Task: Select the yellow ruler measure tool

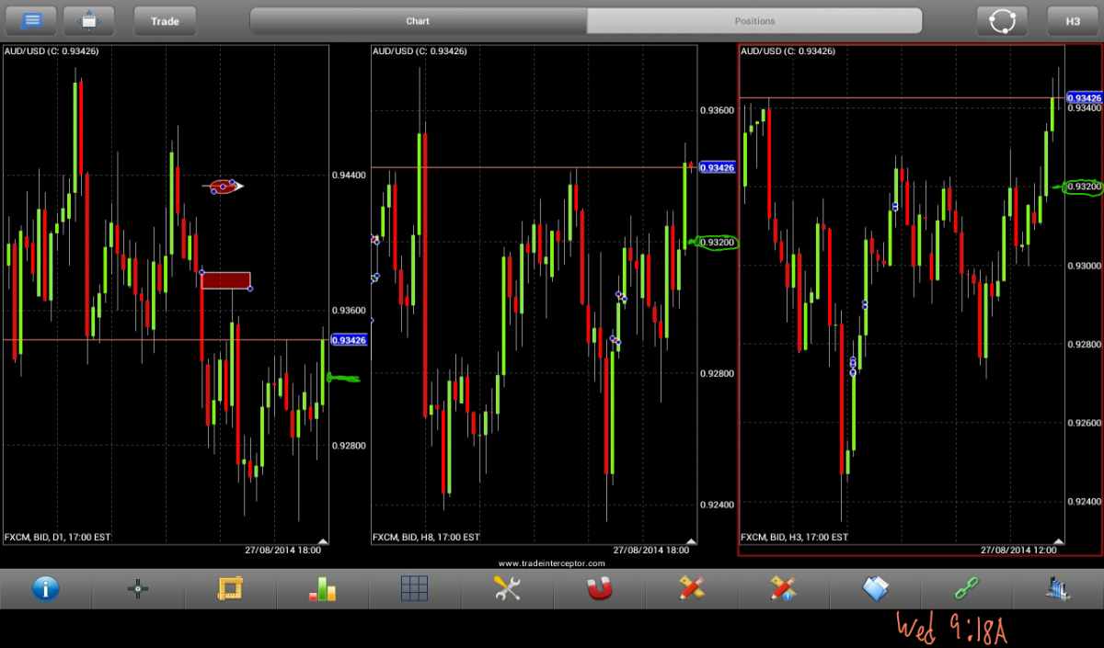Action: (x=229, y=588)
